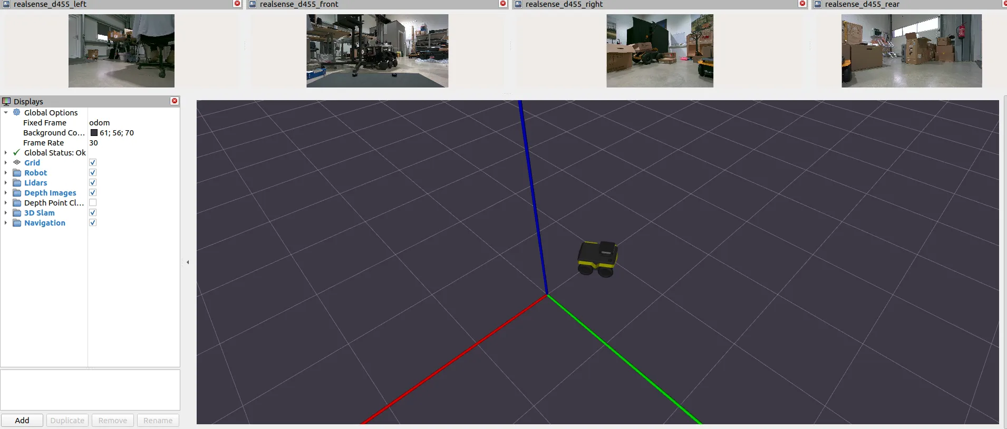The image size is (1007, 429).
Task: Click the Robot folder icon
Action: click(x=17, y=173)
